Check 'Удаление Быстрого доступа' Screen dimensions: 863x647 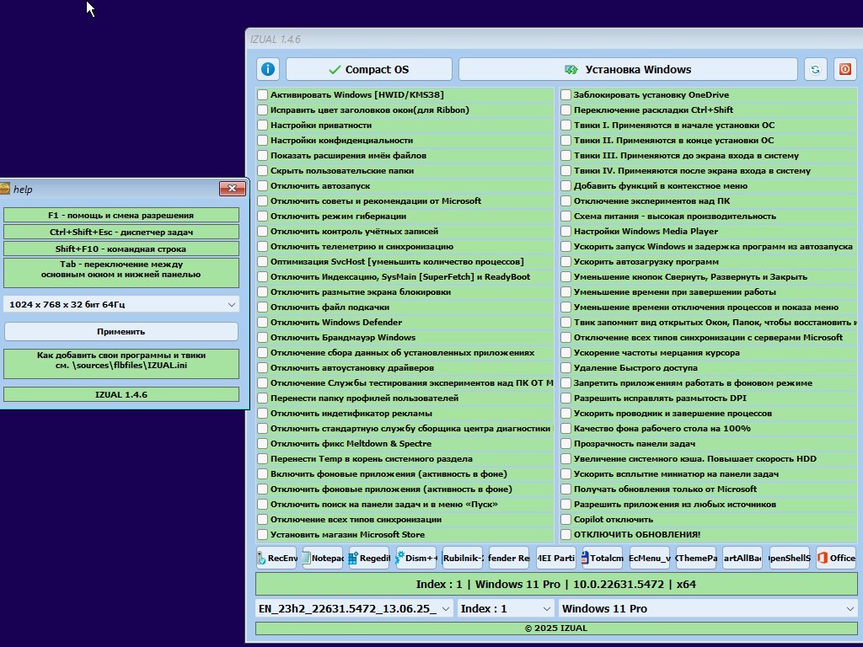tap(566, 367)
